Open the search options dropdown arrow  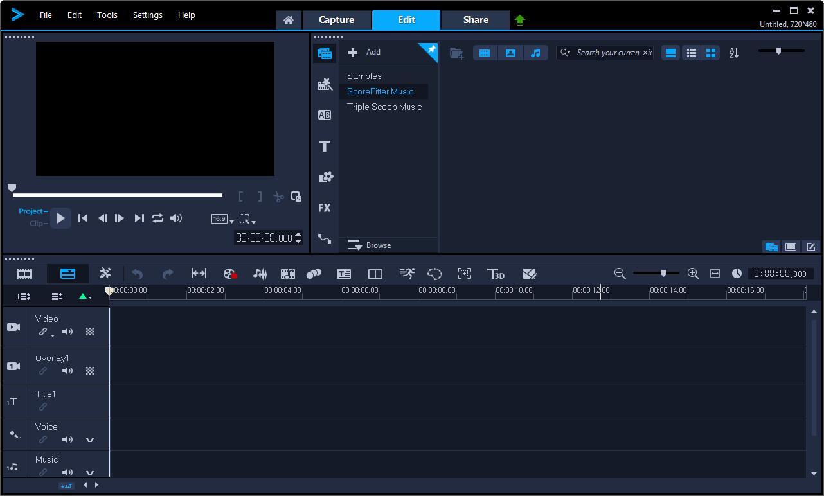click(569, 53)
